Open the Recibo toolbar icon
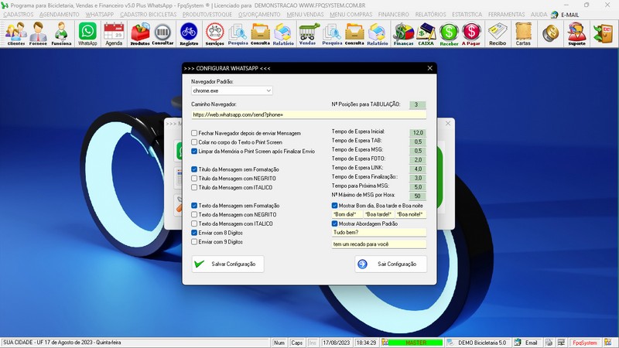 498,33
